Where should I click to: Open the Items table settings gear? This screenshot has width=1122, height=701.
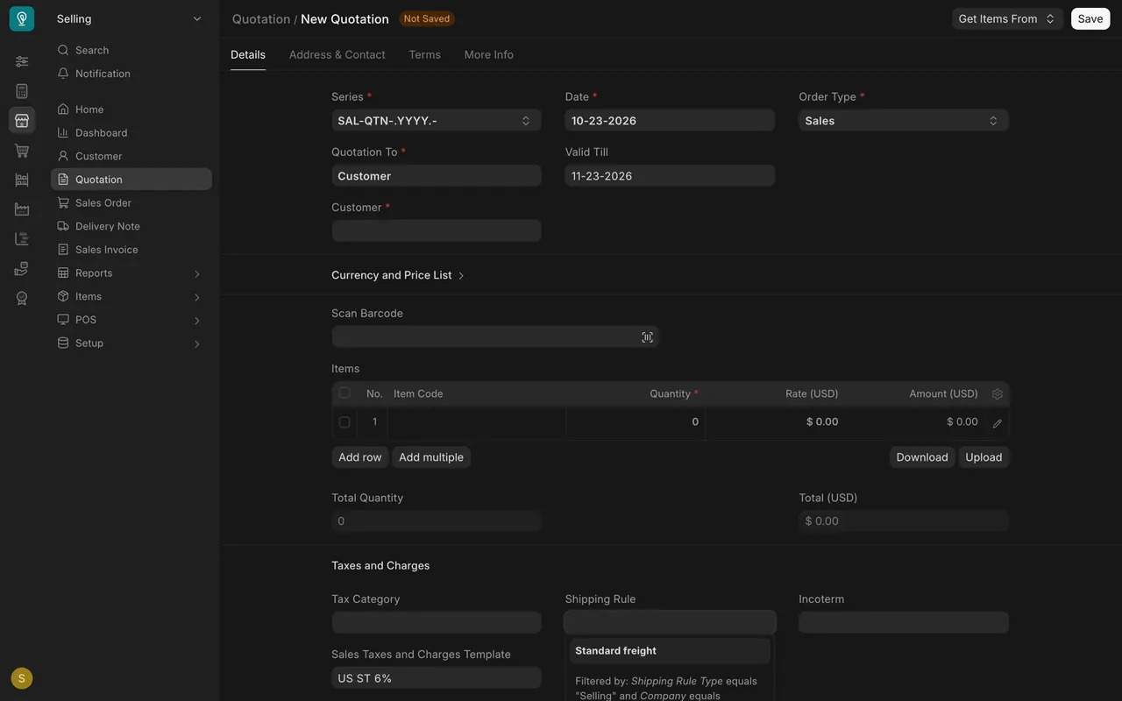[997, 394]
